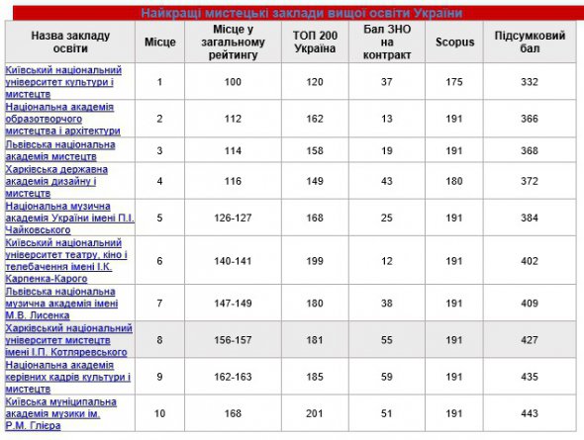Select overall ranking cell '156-157'
The width and height of the screenshot is (584, 440).
point(233,340)
